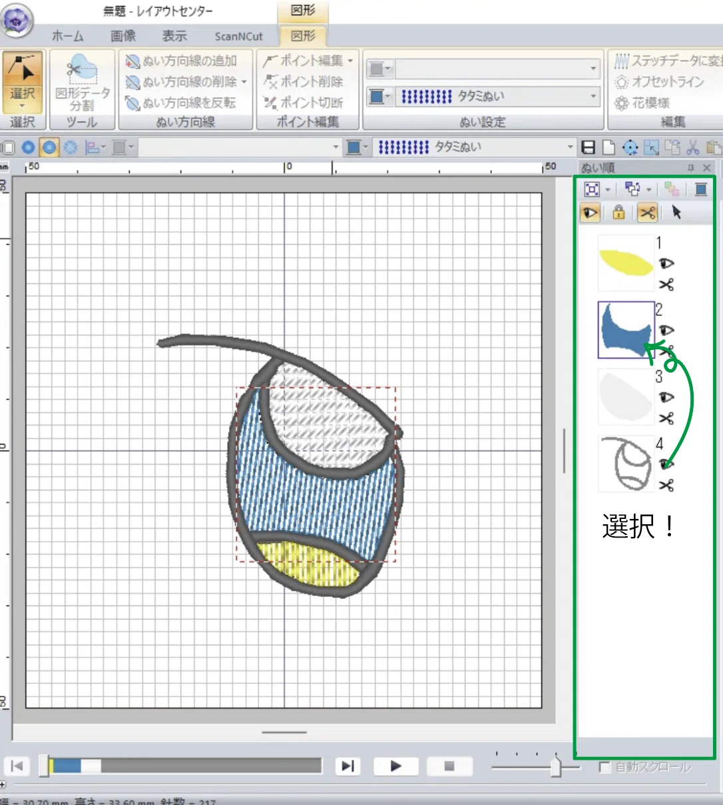723x805 pixels.
Task: Click the 花模様 command
Action: (x=642, y=102)
